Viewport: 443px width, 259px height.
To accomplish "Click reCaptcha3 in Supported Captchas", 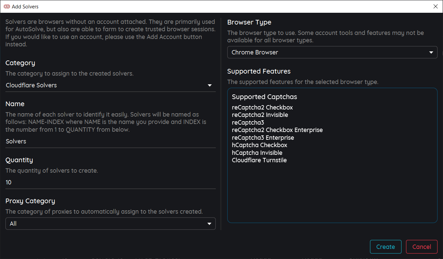I will [x=248, y=122].
